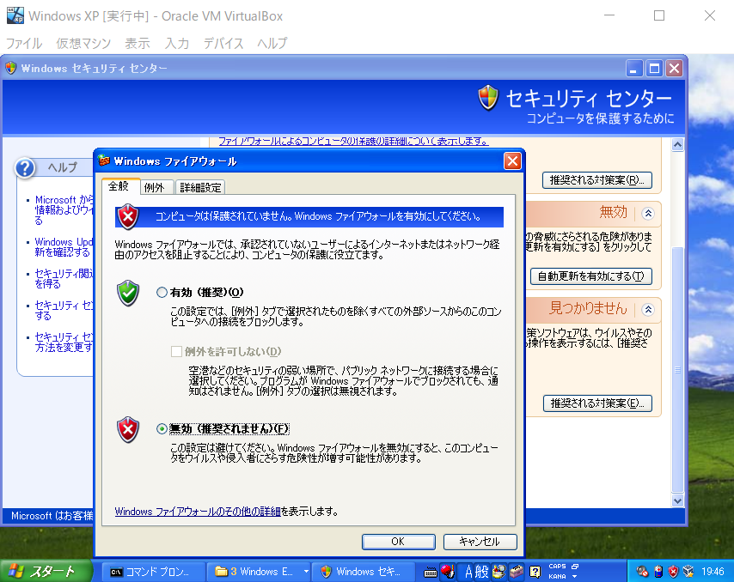734x582 pixels.
Task: Open the 表示 menu
Action: coord(138,44)
